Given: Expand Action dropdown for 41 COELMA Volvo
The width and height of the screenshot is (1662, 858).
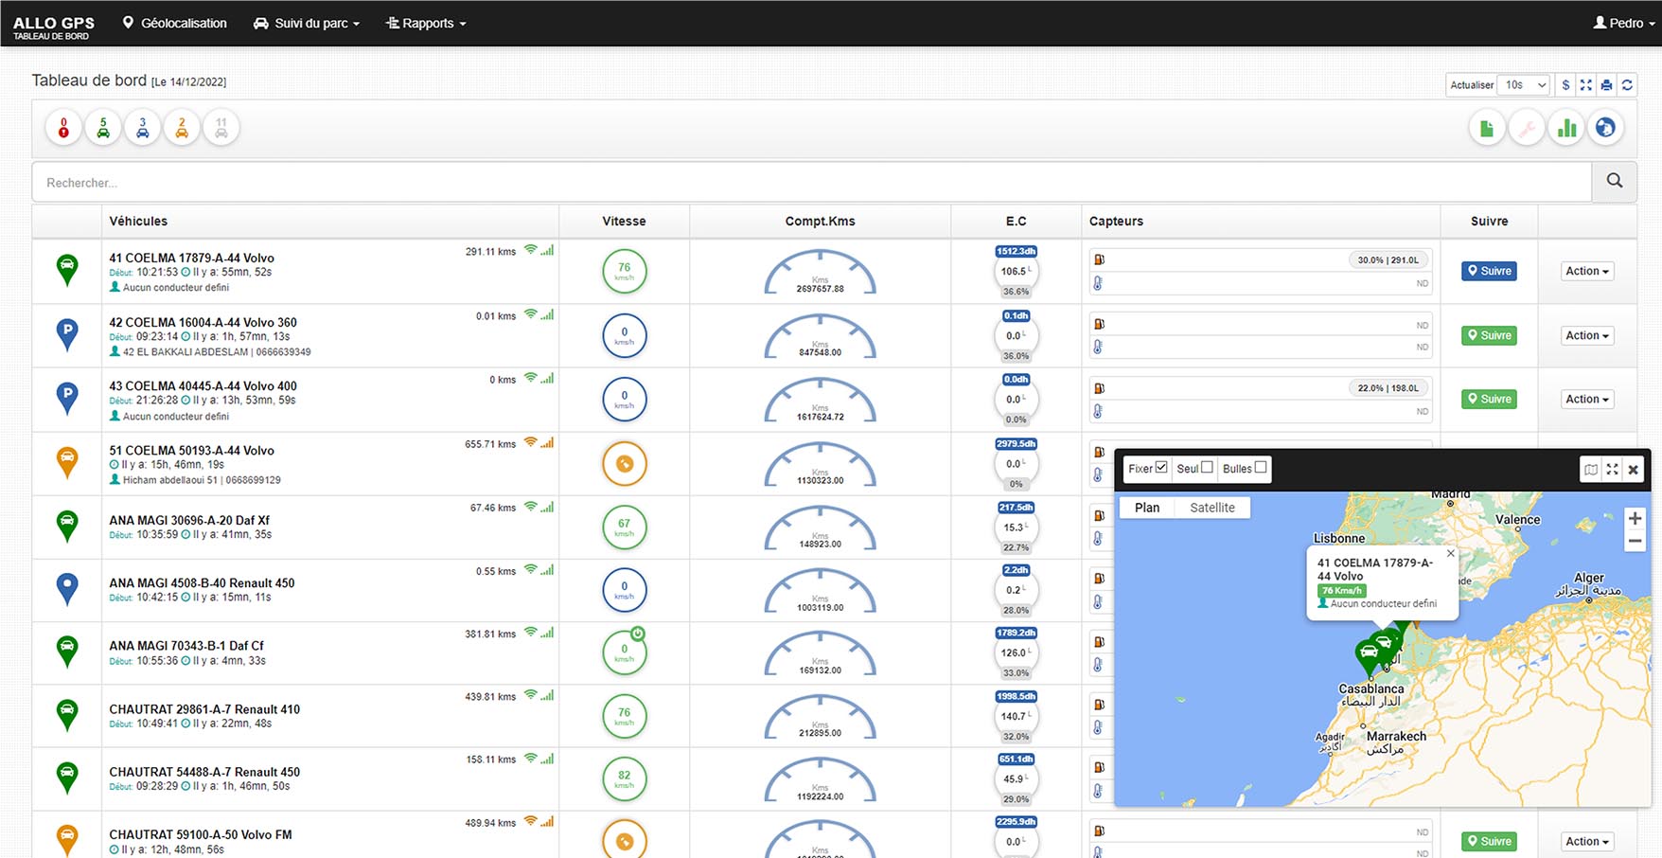Looking at the screenshot, I should (1586, 271).
